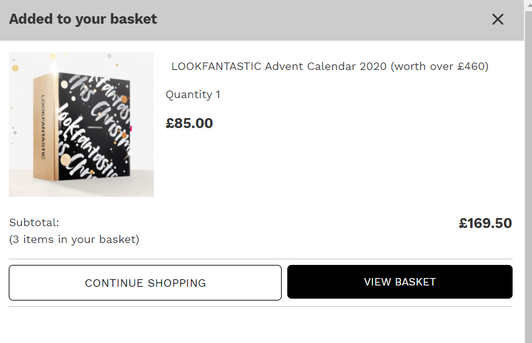532x343 pixels.
Task: Click the Subtotal label
Action: click(34, 222)
